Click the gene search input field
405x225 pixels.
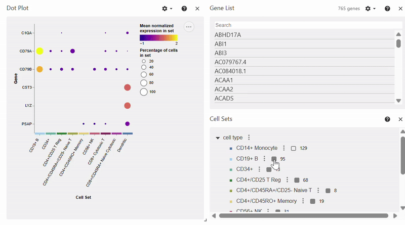304,25
